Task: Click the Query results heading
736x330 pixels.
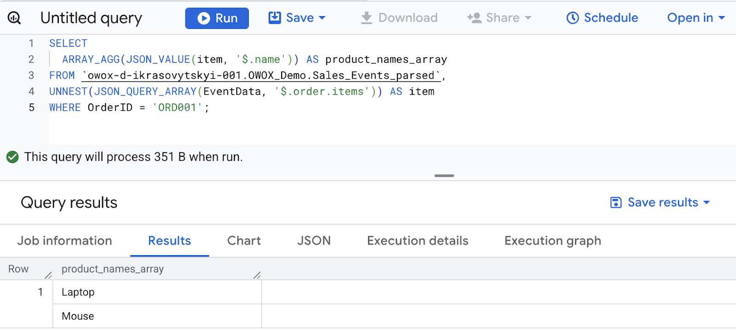Action: (69, 203)
